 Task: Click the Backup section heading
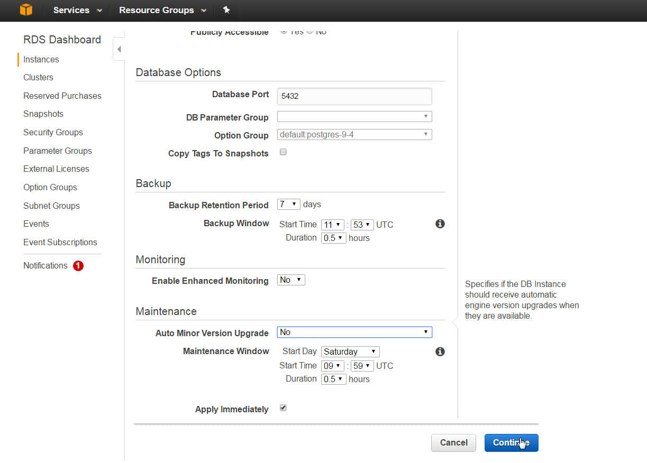pyautogui.click(x=153, y=183)
